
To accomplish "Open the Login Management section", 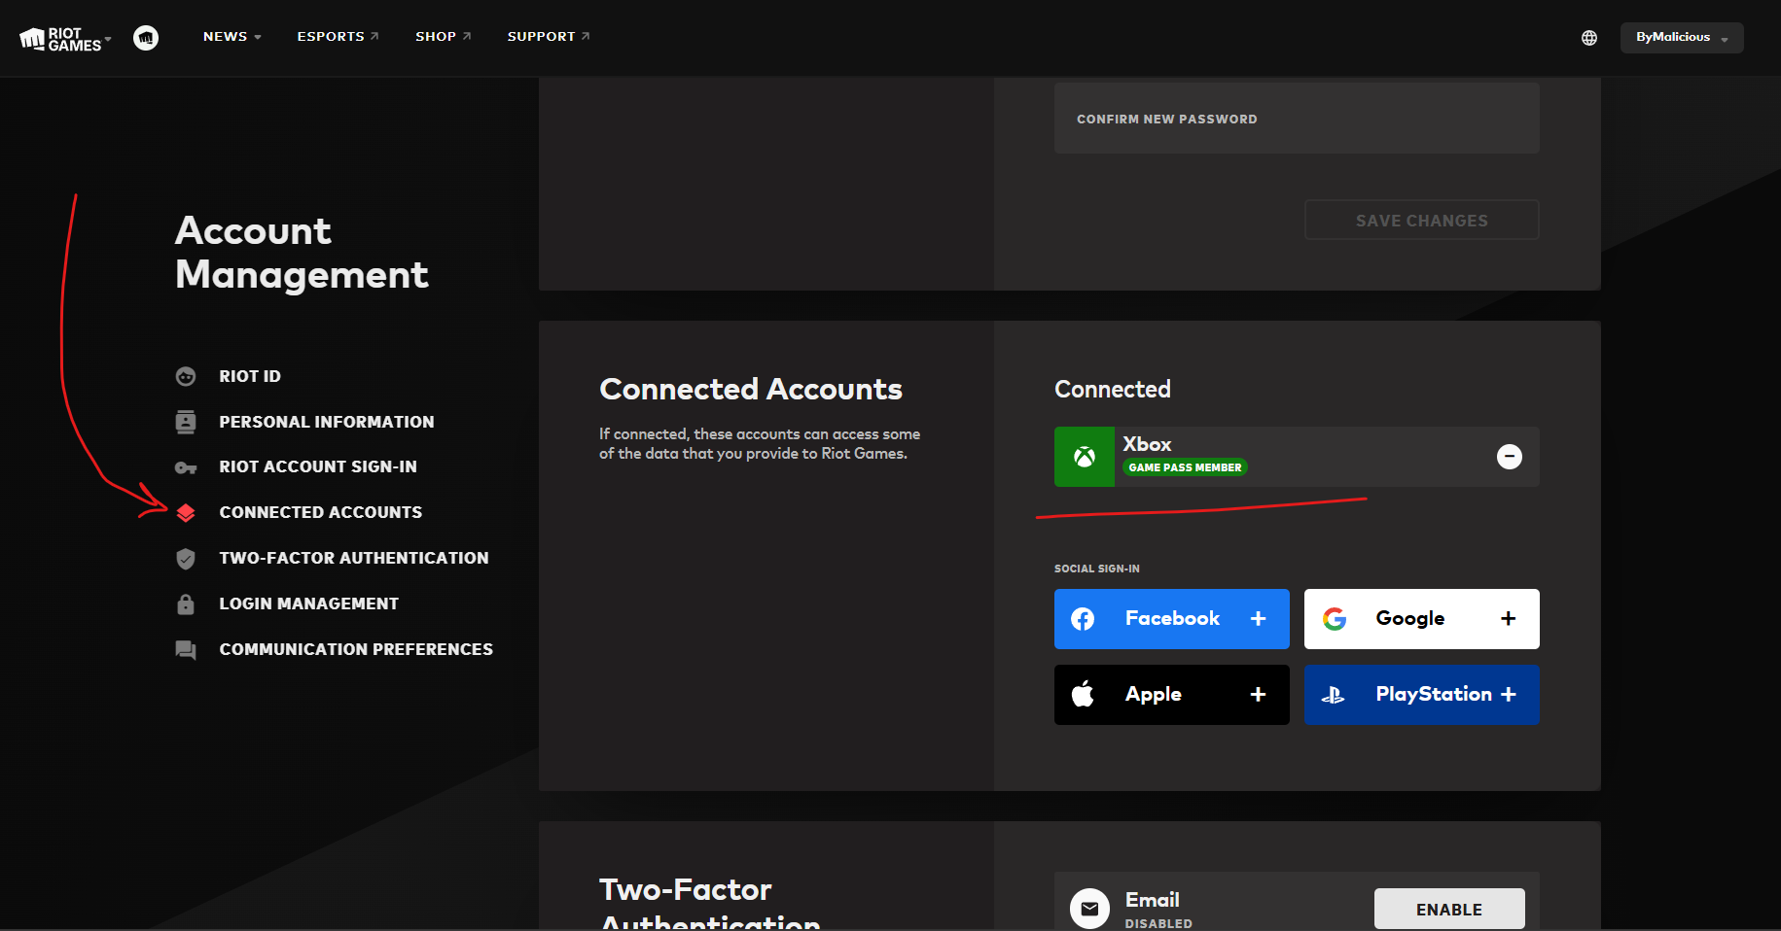I will (309, 603).
